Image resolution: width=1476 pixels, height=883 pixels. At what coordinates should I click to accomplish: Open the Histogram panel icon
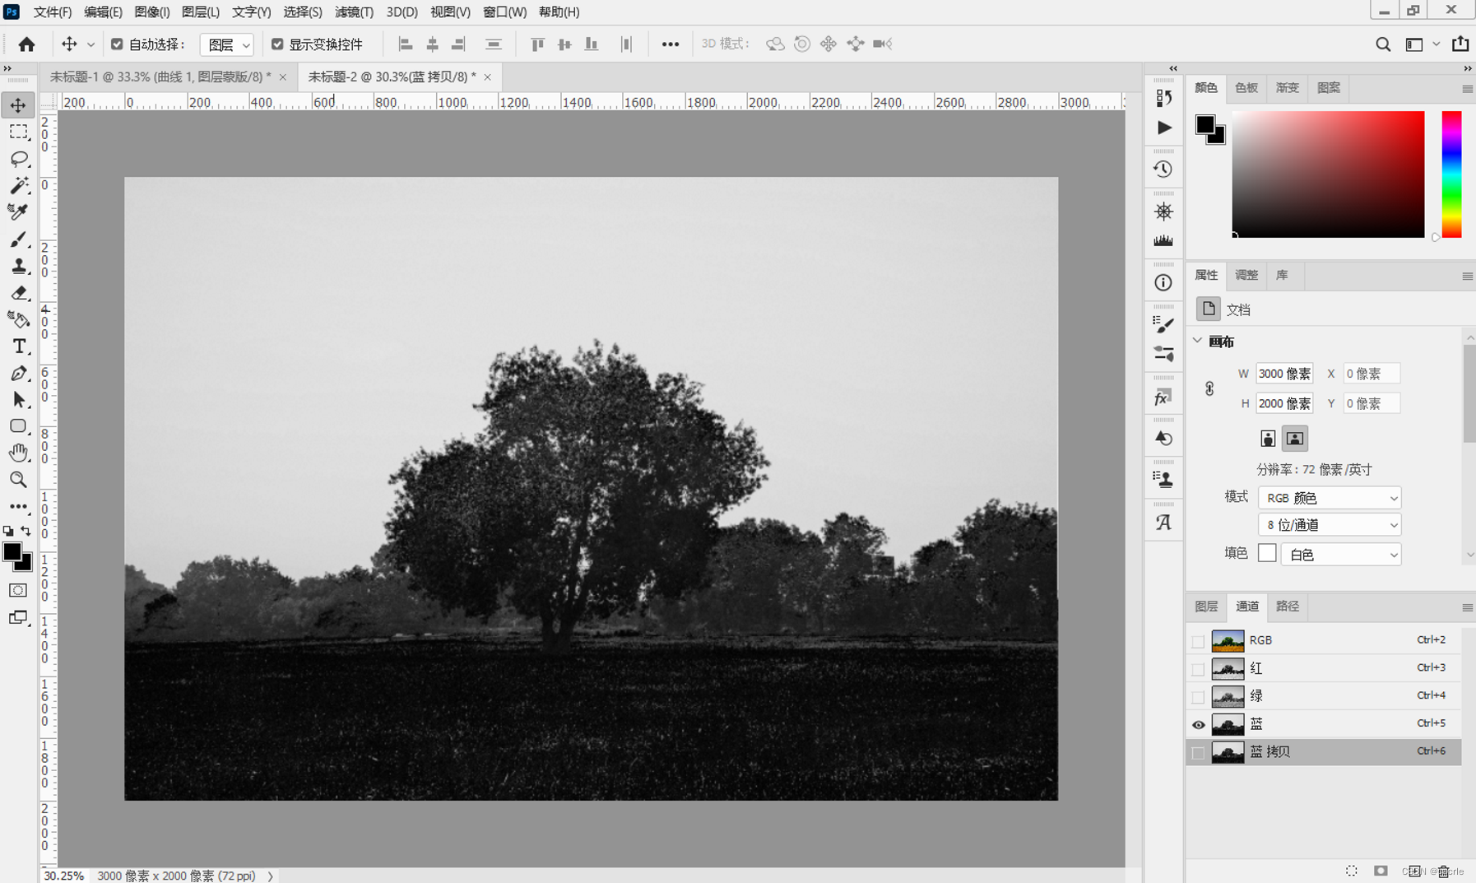[x=1163, y=241]
